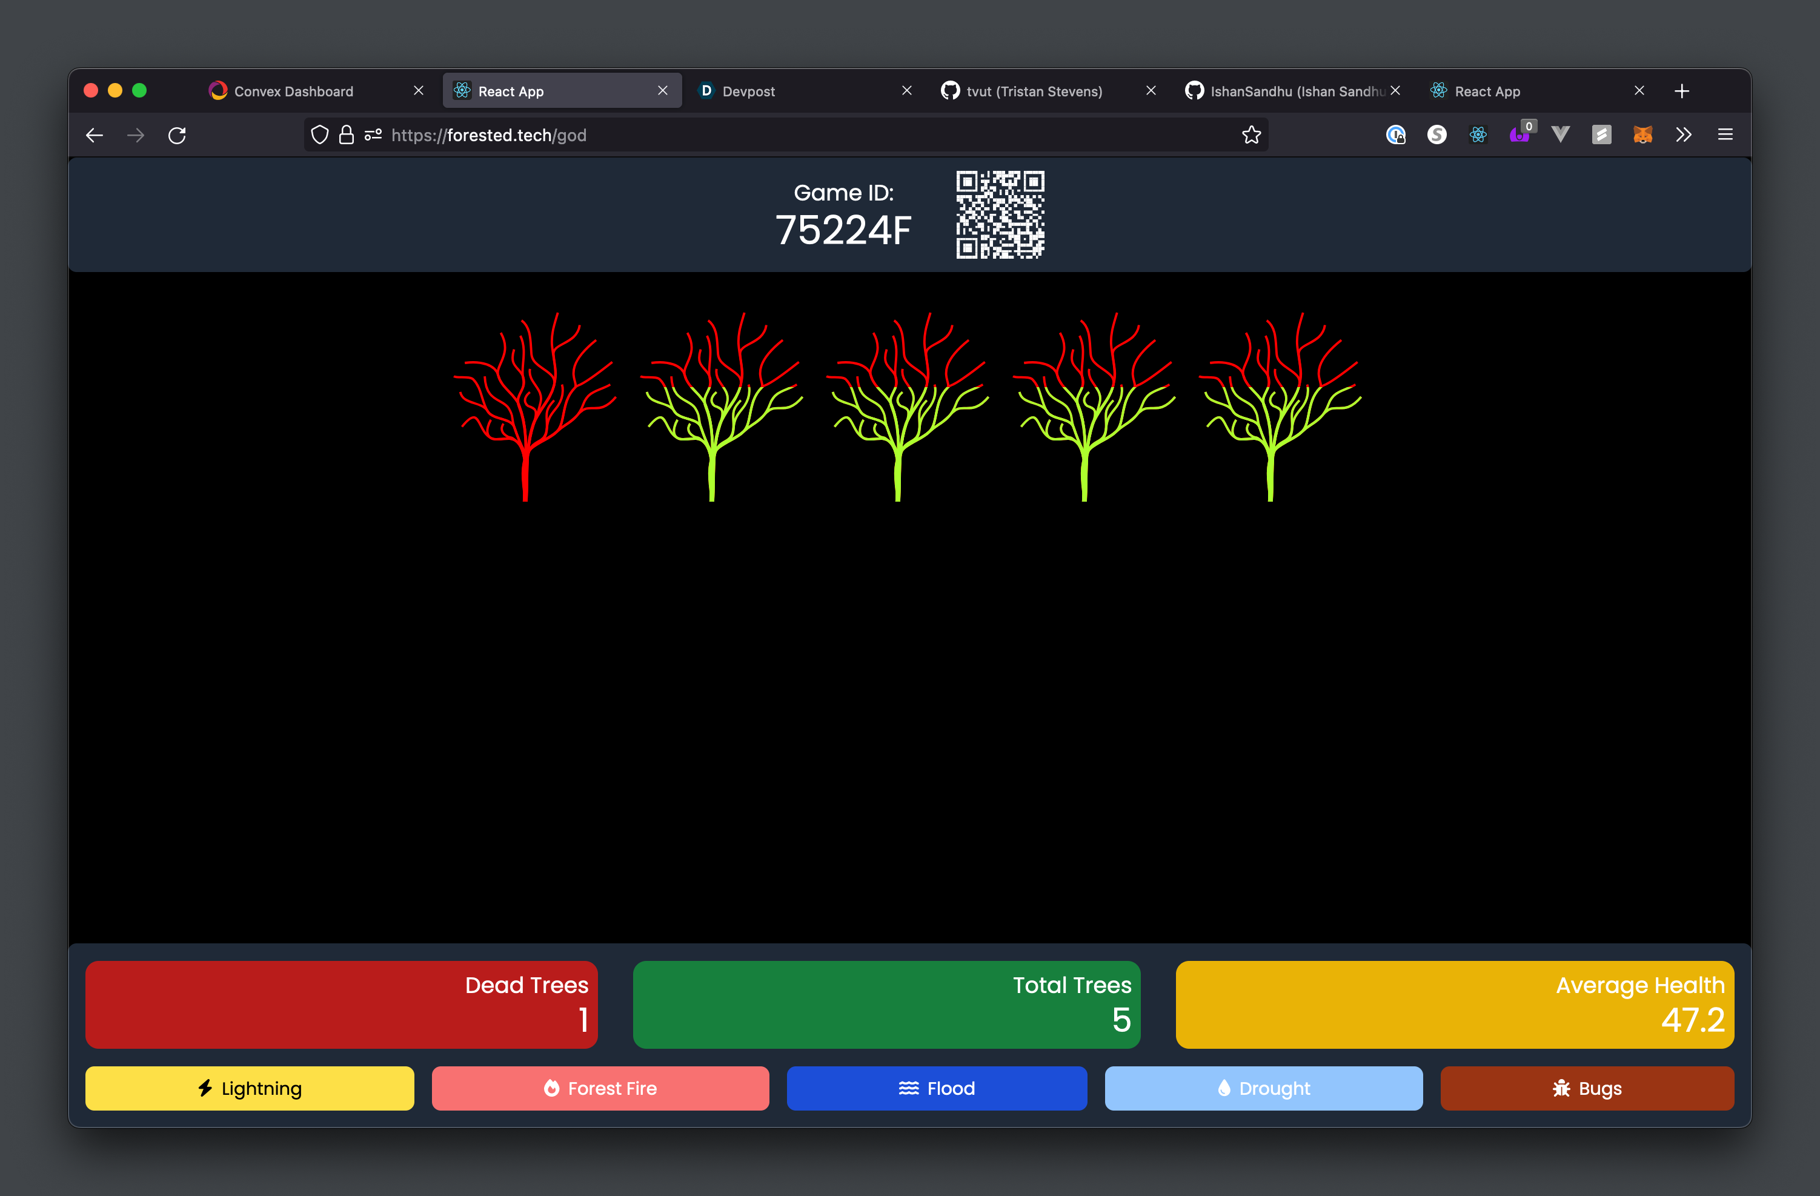Open a new tab with plus button
The image size is (1820, 1196).
coord(1682,91)
